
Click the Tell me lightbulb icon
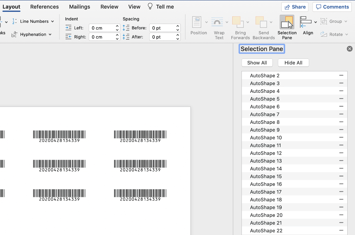tap(150, 6)
